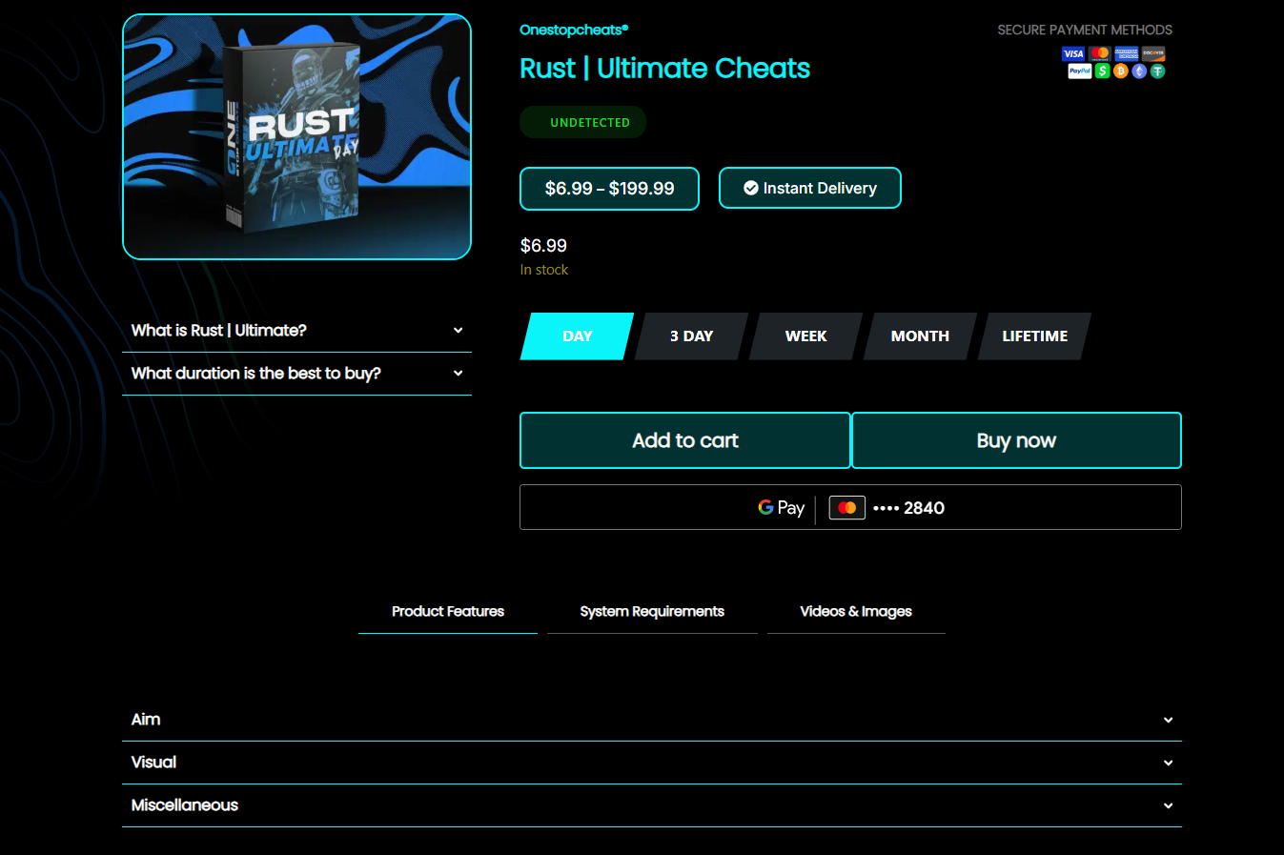Click the Ethereum crypto icon
Image resolution: width=1284 pixels, height=855 pixels.
(1139, 71)
